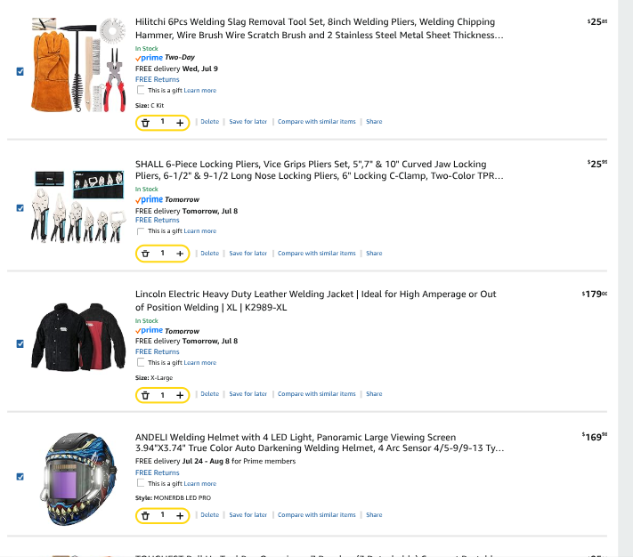The image size is (633, 557).
Task: Open the Lincoln Electric Welding Jacket title link
Action: click(x=316, y=301)
